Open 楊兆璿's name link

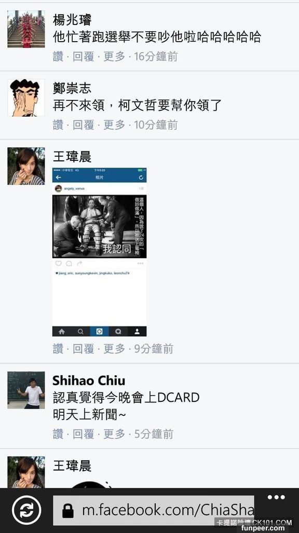(72, 20)
